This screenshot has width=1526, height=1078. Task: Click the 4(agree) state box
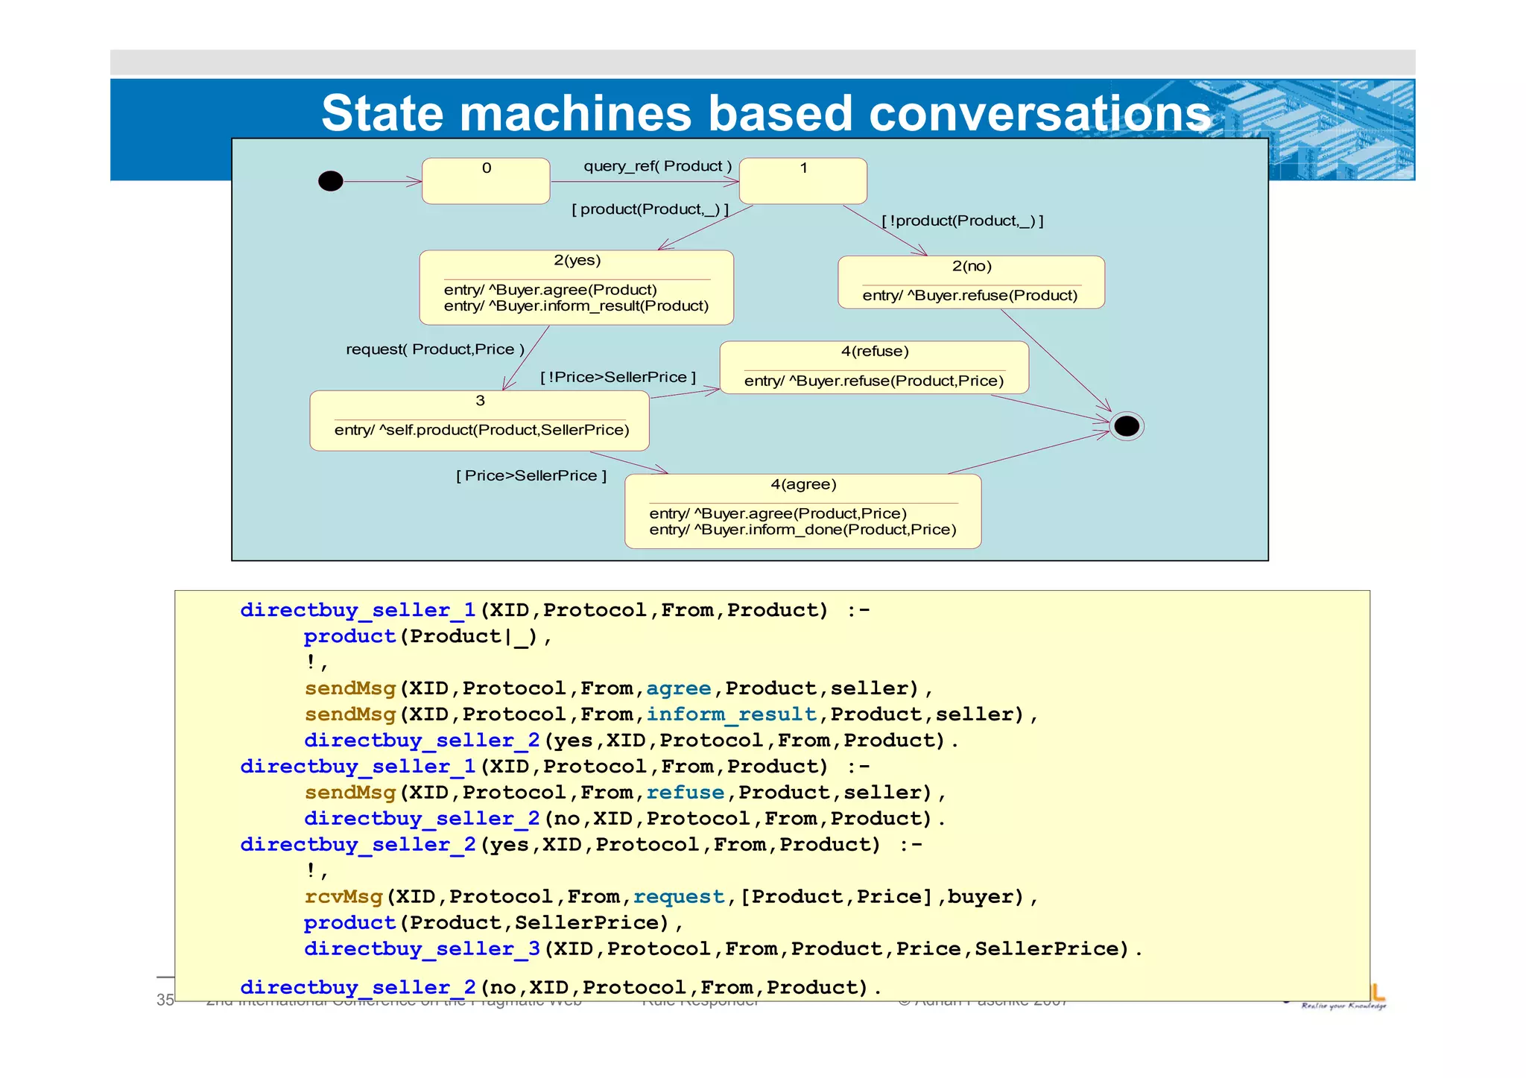(802, 512)
